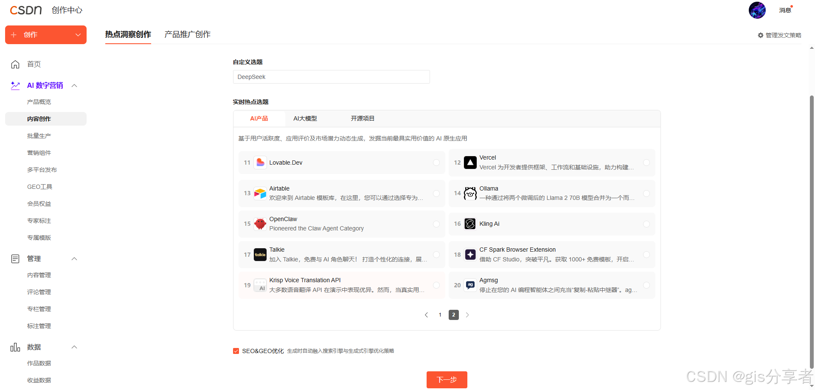Viewport: 815px width, 390px height.
Task: Click the 自定义选题 input field
Action: click(x=332, y=77)
